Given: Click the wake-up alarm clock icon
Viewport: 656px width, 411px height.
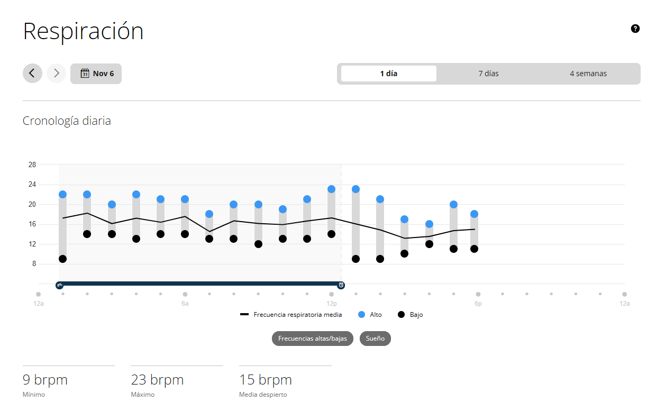Looking at the screenshot, I should point(341,285).
